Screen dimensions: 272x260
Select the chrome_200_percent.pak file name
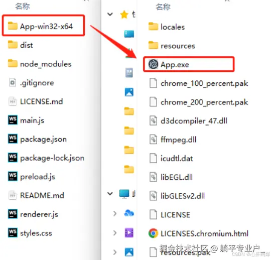[204, 102]
